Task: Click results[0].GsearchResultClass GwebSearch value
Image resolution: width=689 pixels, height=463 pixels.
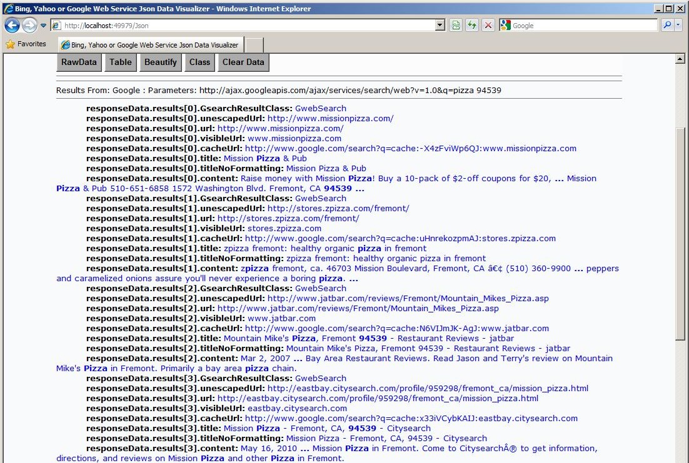Action: click(x=320, y=109)
